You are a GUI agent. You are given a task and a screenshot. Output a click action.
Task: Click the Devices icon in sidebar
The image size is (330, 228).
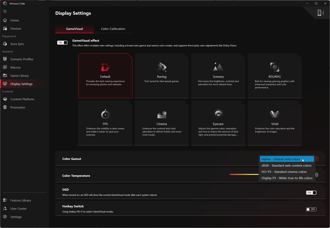coord(5,28)
